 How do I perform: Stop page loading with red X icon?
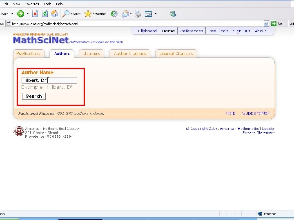(x=35, y=14)
